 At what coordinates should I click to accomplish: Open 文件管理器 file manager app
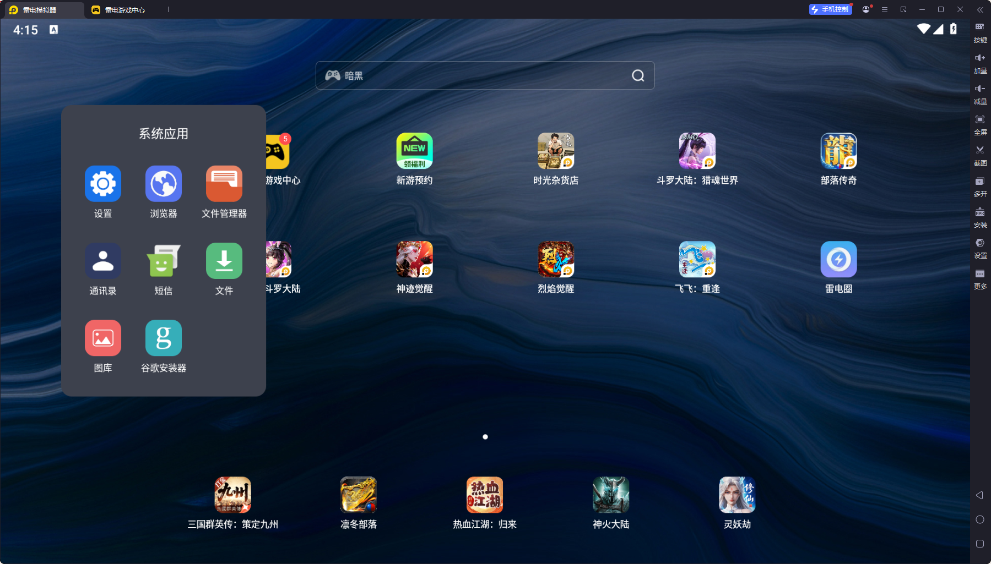click(x=224, y=184)
